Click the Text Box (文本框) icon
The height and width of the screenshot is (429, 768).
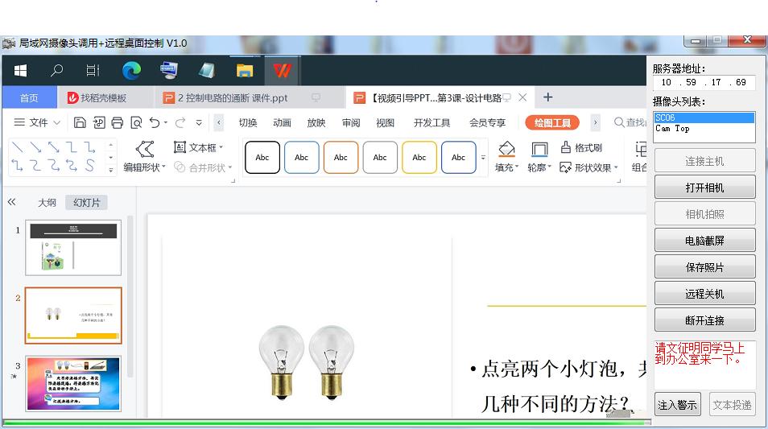tap(180, 147)
